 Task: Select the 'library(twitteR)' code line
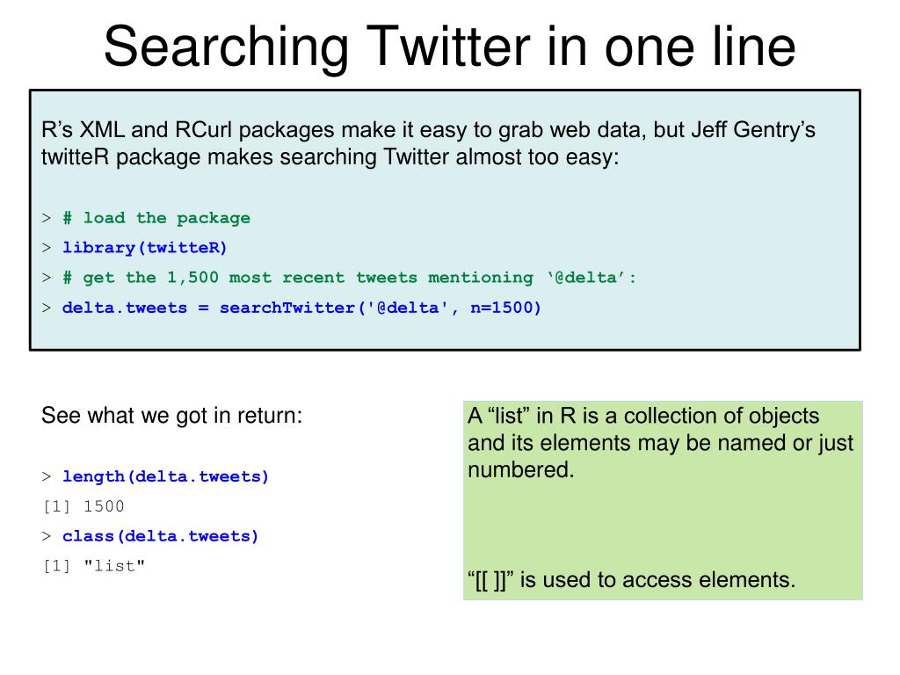[x=145, y=248]
